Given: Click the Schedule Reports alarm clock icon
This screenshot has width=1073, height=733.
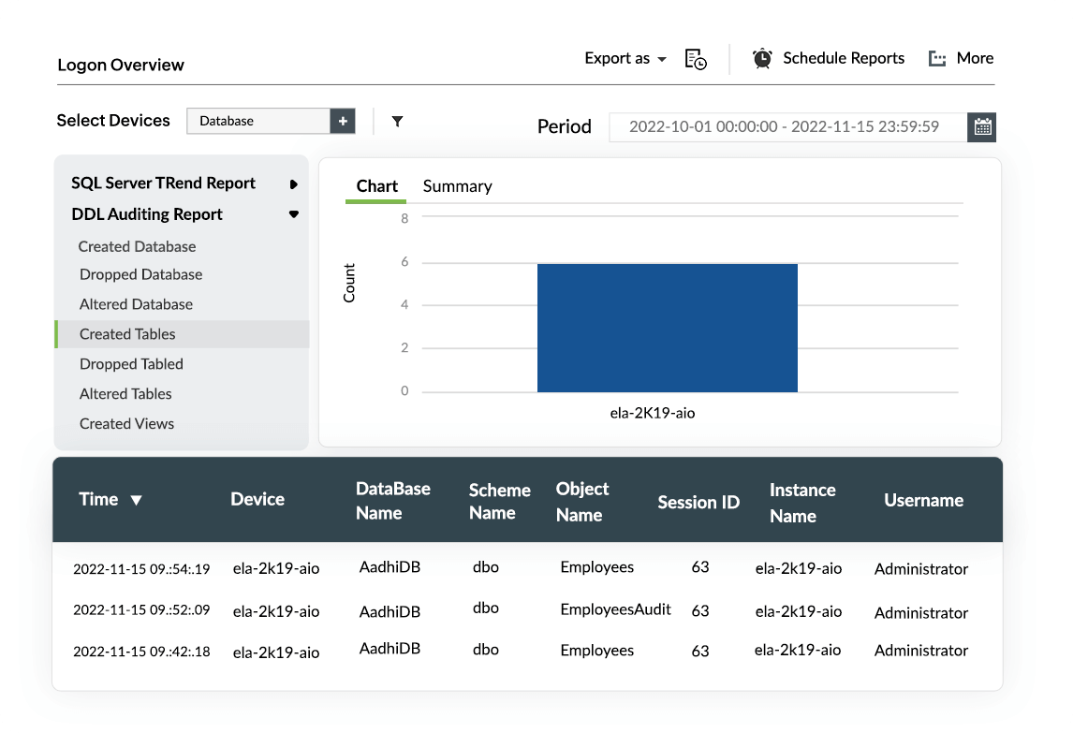Looking at the screenshot, I should tap(762, 58).
